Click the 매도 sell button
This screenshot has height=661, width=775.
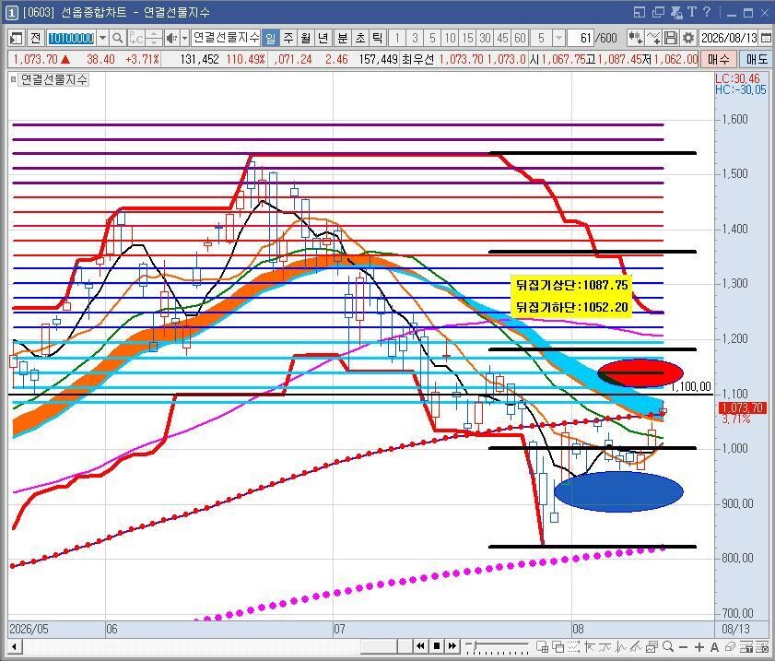(756, 59)
